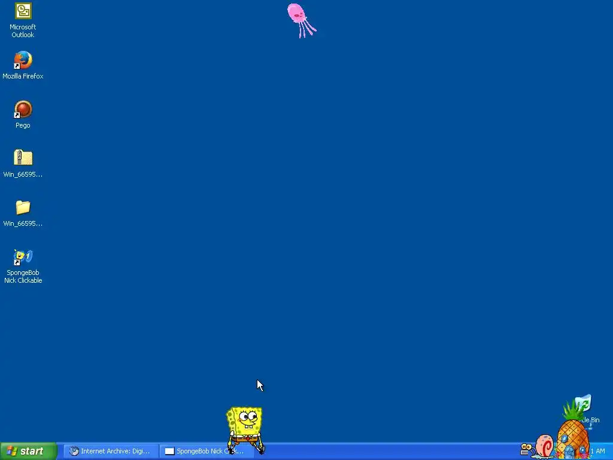Click the Pego icon label text
This screenshot has width=613, height=460.
click(x=23, y=125)
